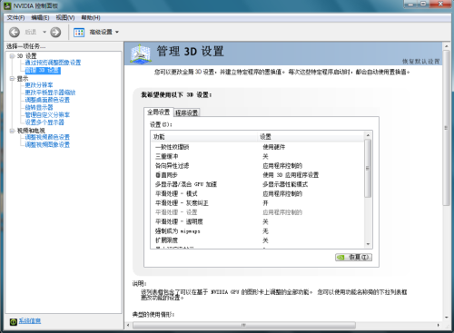Click the horizontal scrollbar right arrow
This screenshot has width=454, height=333.
pos(439,325)
